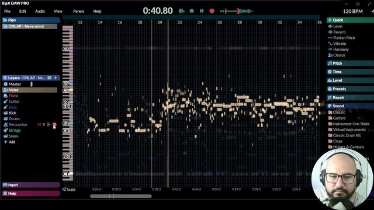
Task: Select the Voice layer
Action: coord(30,90)
